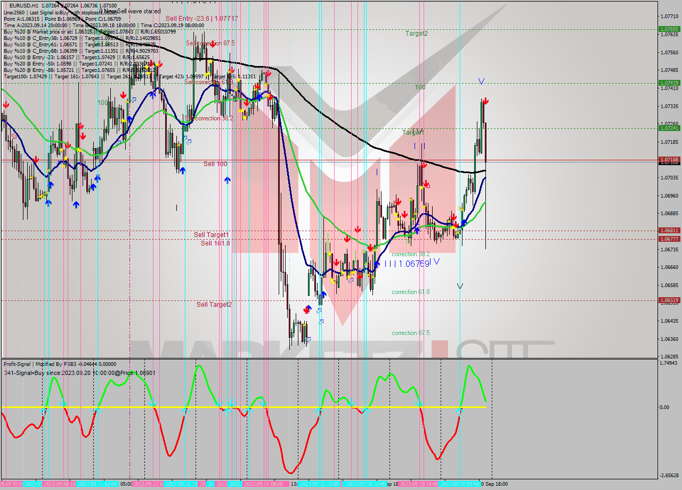The height and width of the screenshot is (490, 682).
Task: Select the red 'Sell correction 87.5' label
Action: click(210, 43)
